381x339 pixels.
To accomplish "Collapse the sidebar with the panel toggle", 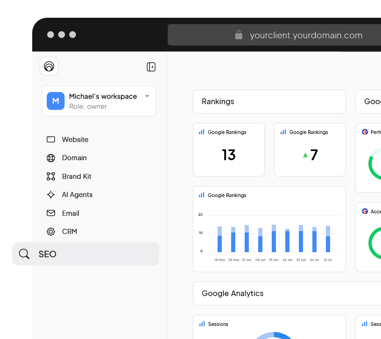I will click(151, 67).
